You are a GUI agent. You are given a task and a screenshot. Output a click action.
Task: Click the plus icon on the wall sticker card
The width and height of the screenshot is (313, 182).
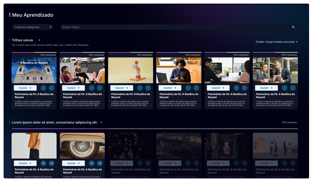tap(236, 163)
